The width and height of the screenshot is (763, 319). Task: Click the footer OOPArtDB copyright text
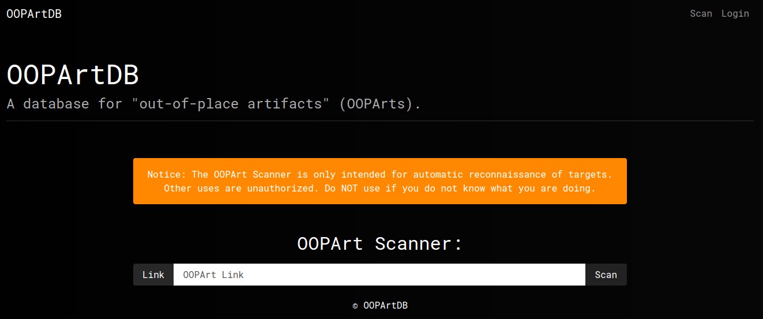[x=385, y=306]
